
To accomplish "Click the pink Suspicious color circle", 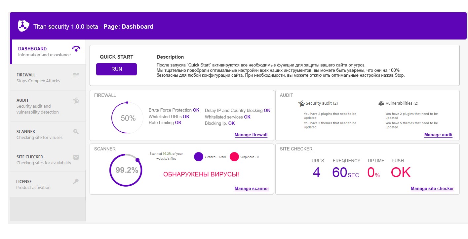I will pyautogui.click(x=234, y=157).
